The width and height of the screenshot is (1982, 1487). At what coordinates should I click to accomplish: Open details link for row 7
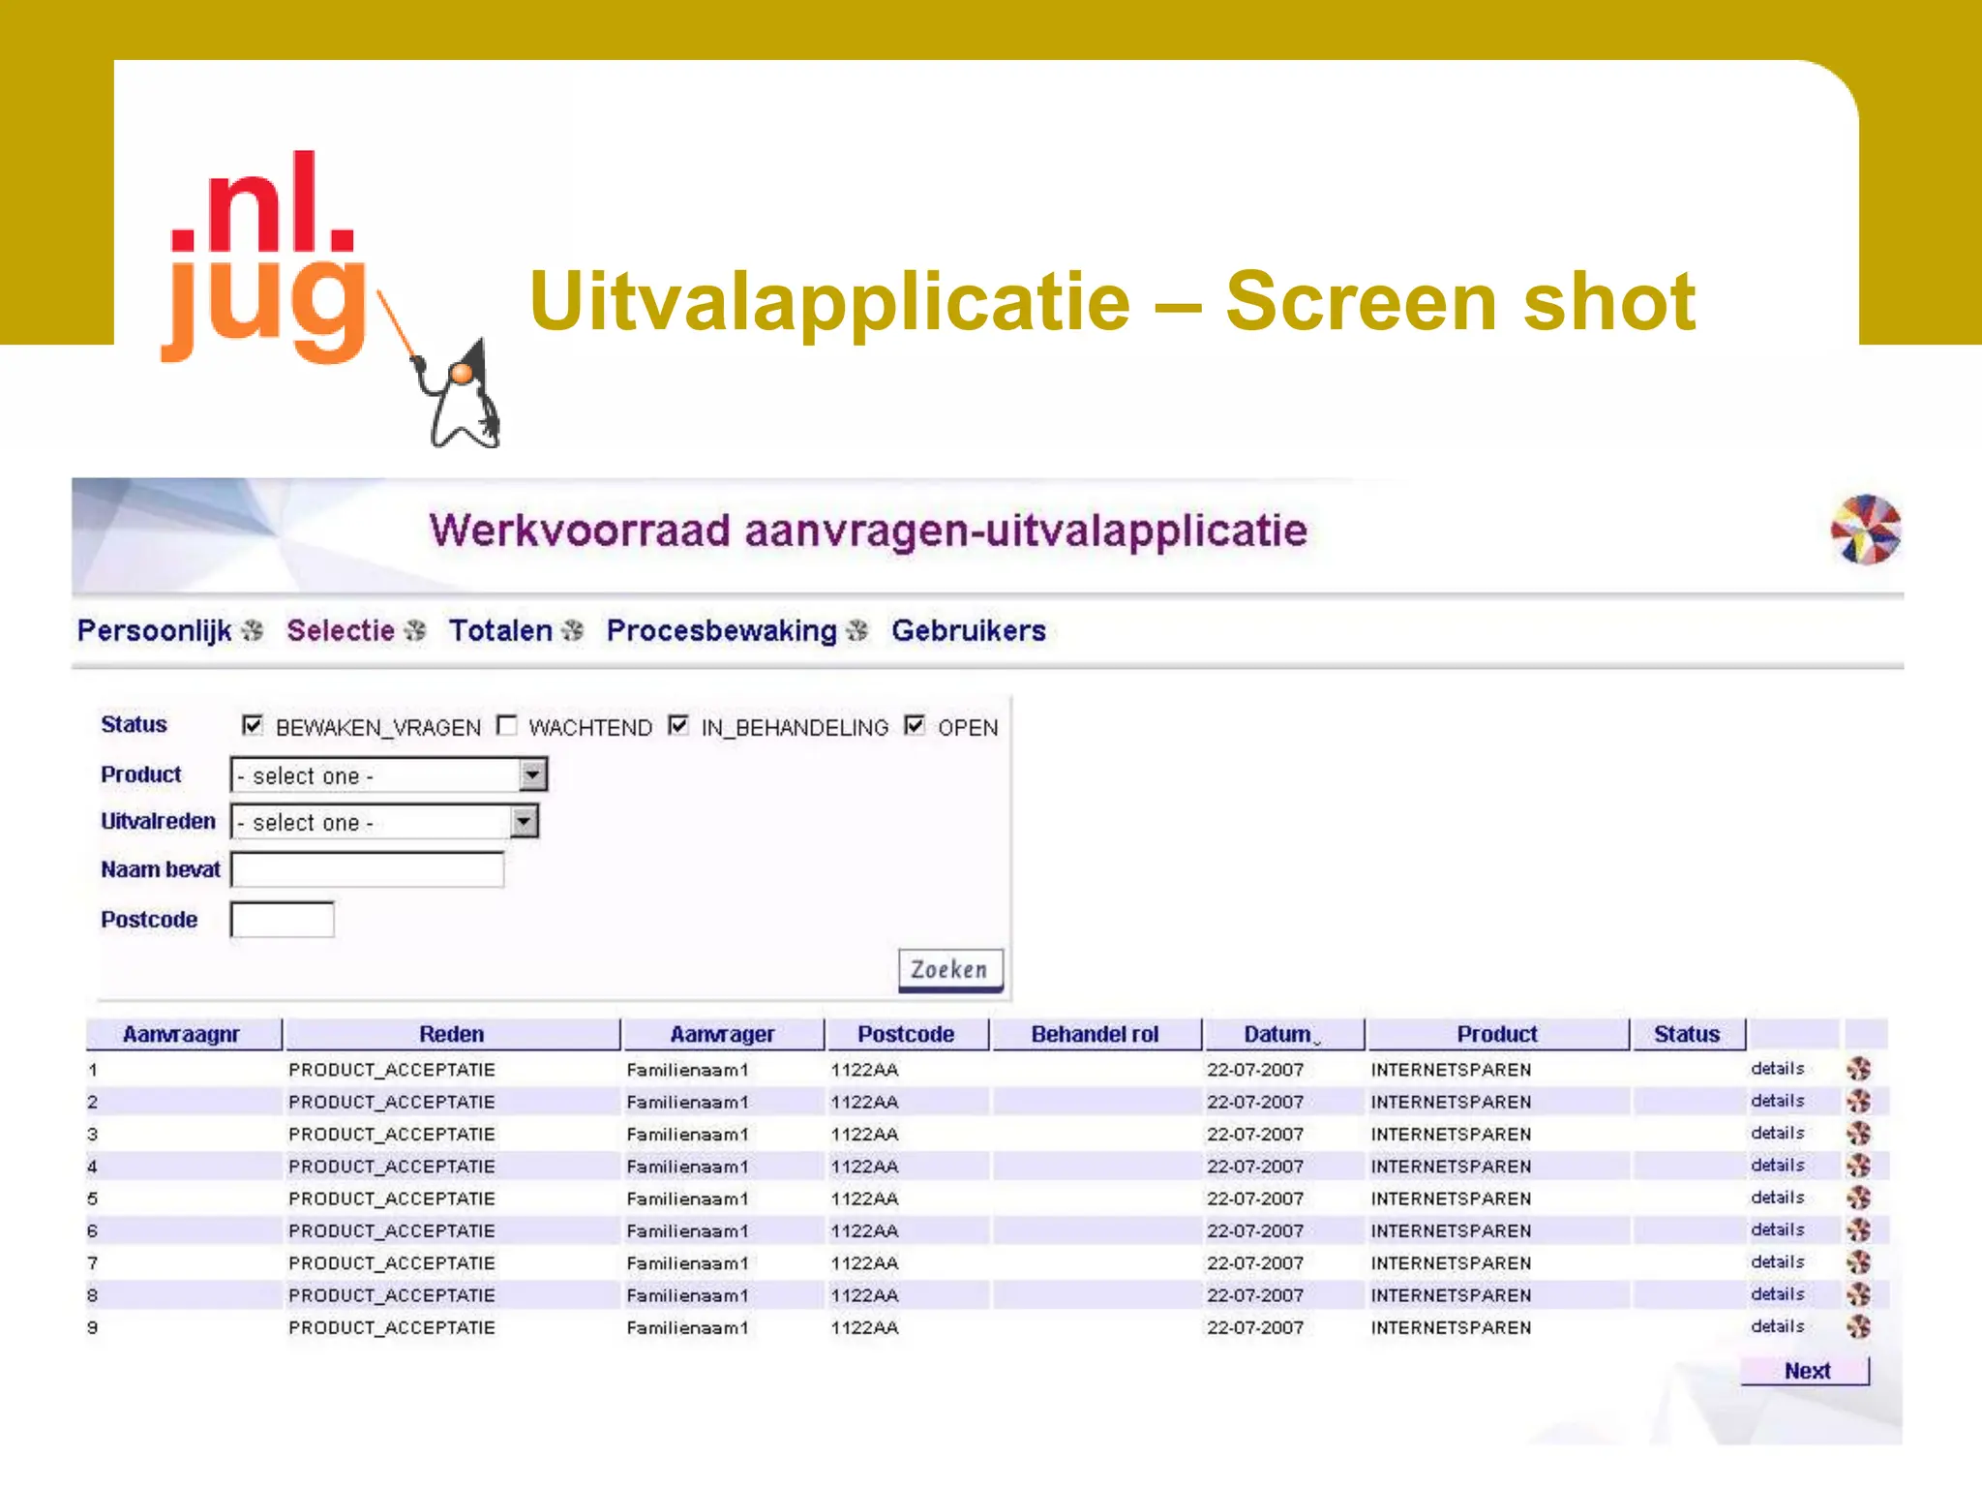coord(1777,1261)
